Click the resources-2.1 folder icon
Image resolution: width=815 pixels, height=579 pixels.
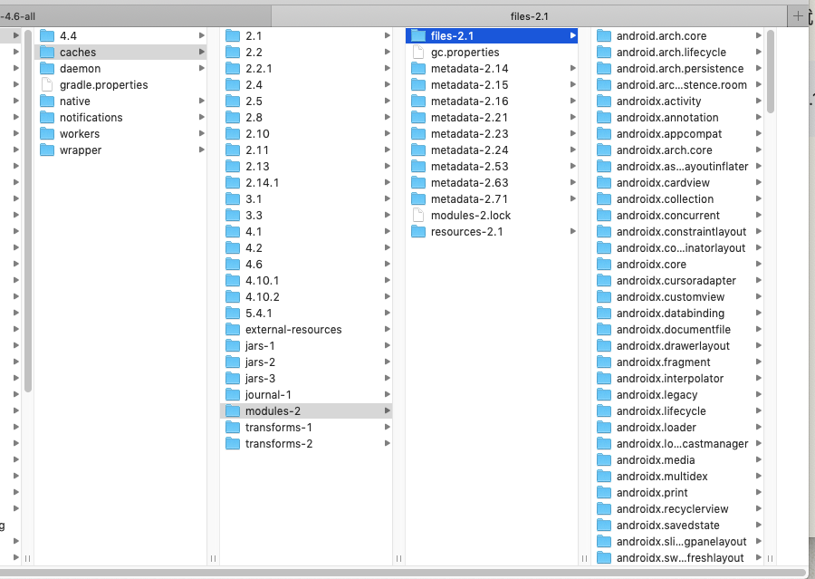418,231
